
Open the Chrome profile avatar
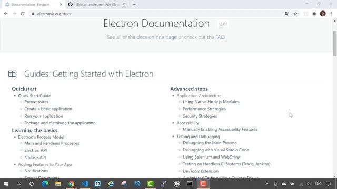(323, 14)
